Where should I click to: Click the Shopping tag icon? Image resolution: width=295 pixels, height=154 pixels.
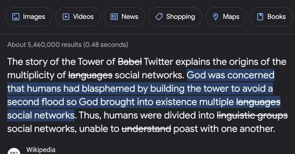(159, 17)
